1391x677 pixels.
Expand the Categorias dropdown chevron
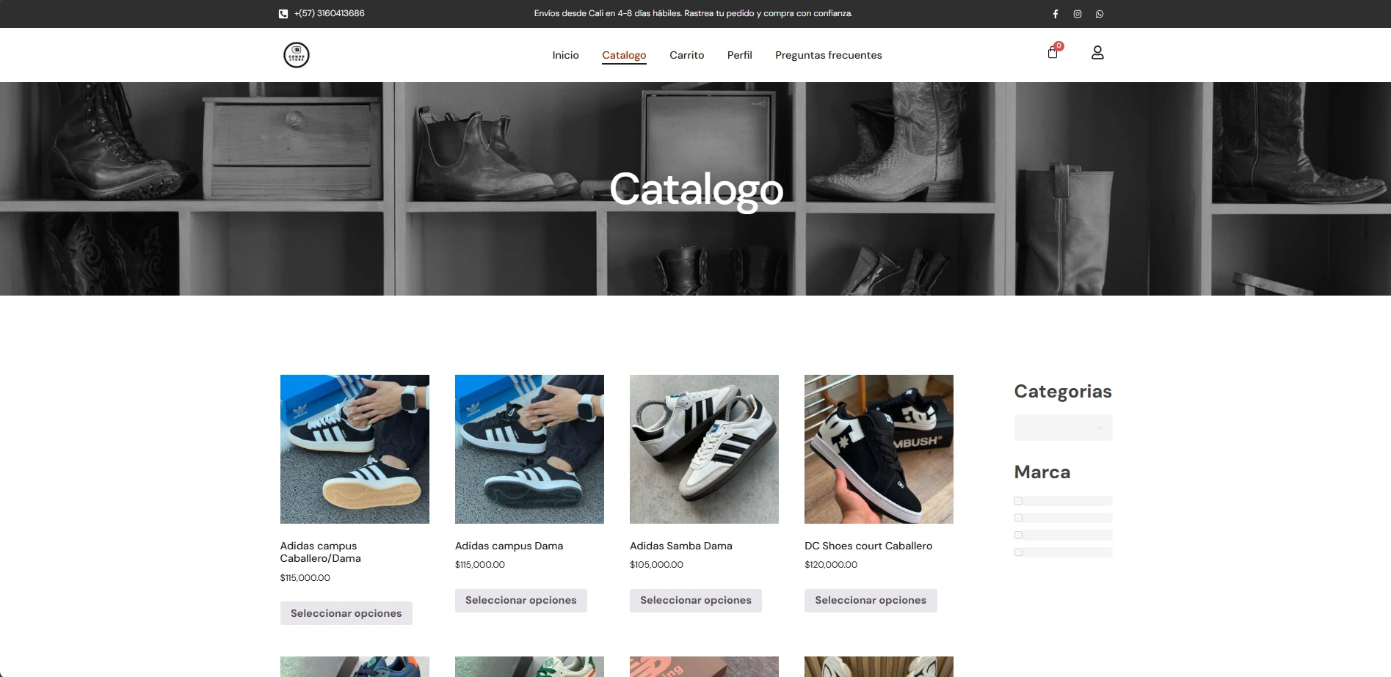pos(1099,427)
